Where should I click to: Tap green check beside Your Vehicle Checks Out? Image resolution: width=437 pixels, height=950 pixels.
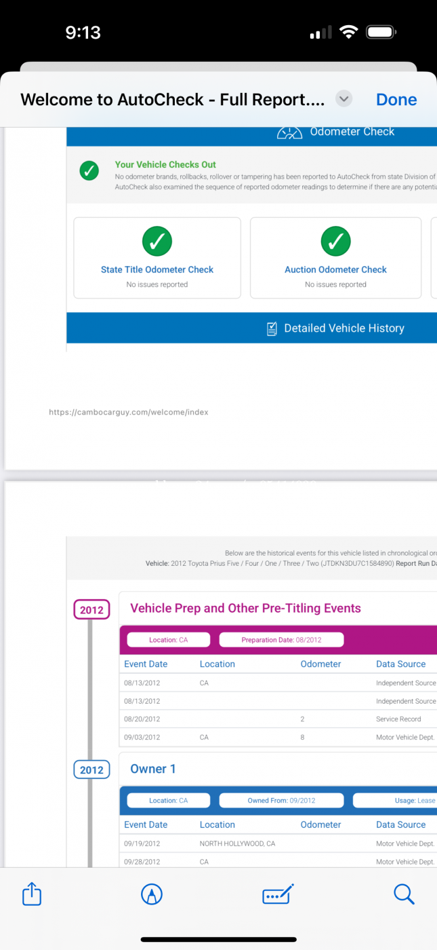click(x=89, y=171)
